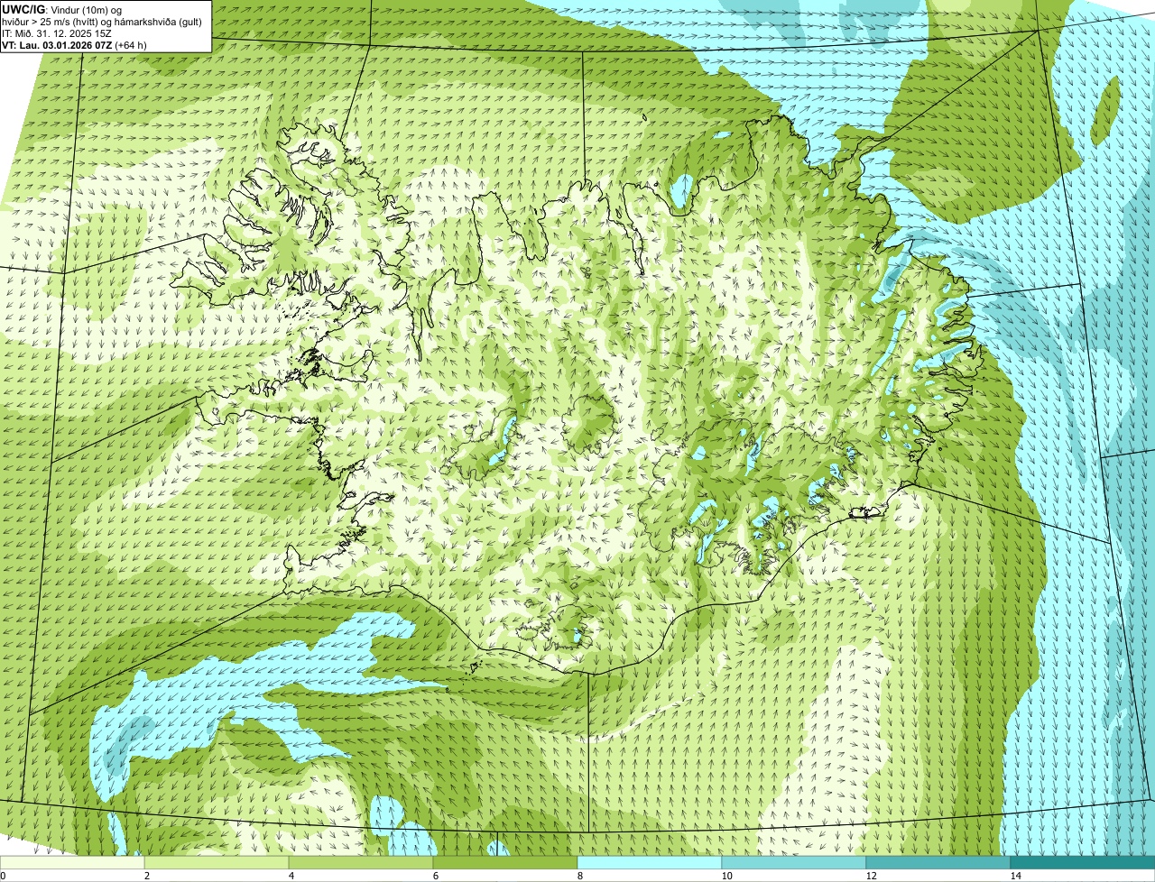1155x882 pixels.
Task: Click the '10' label on the color scale
Action: pos(726,876)
